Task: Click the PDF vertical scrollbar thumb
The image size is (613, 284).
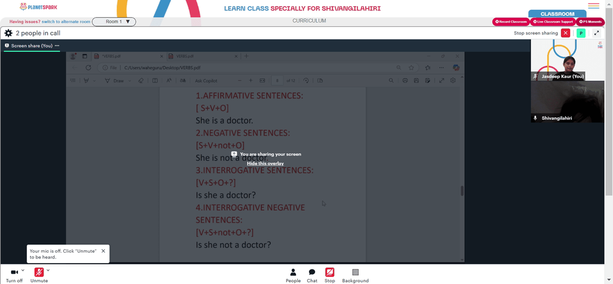Action: 462,191
